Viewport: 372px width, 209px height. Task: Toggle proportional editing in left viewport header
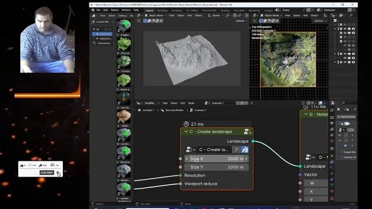pyautogui.click(x=246, y=16)
